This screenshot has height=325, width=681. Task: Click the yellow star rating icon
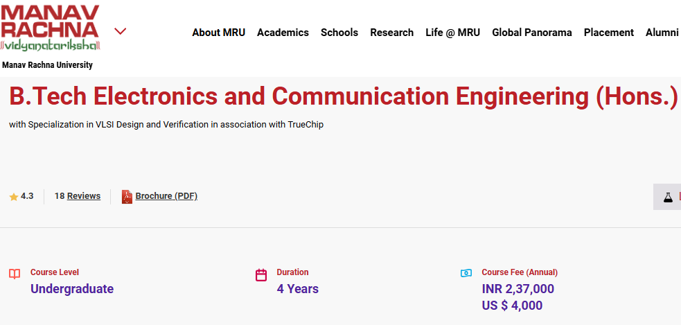click(14, 197)
